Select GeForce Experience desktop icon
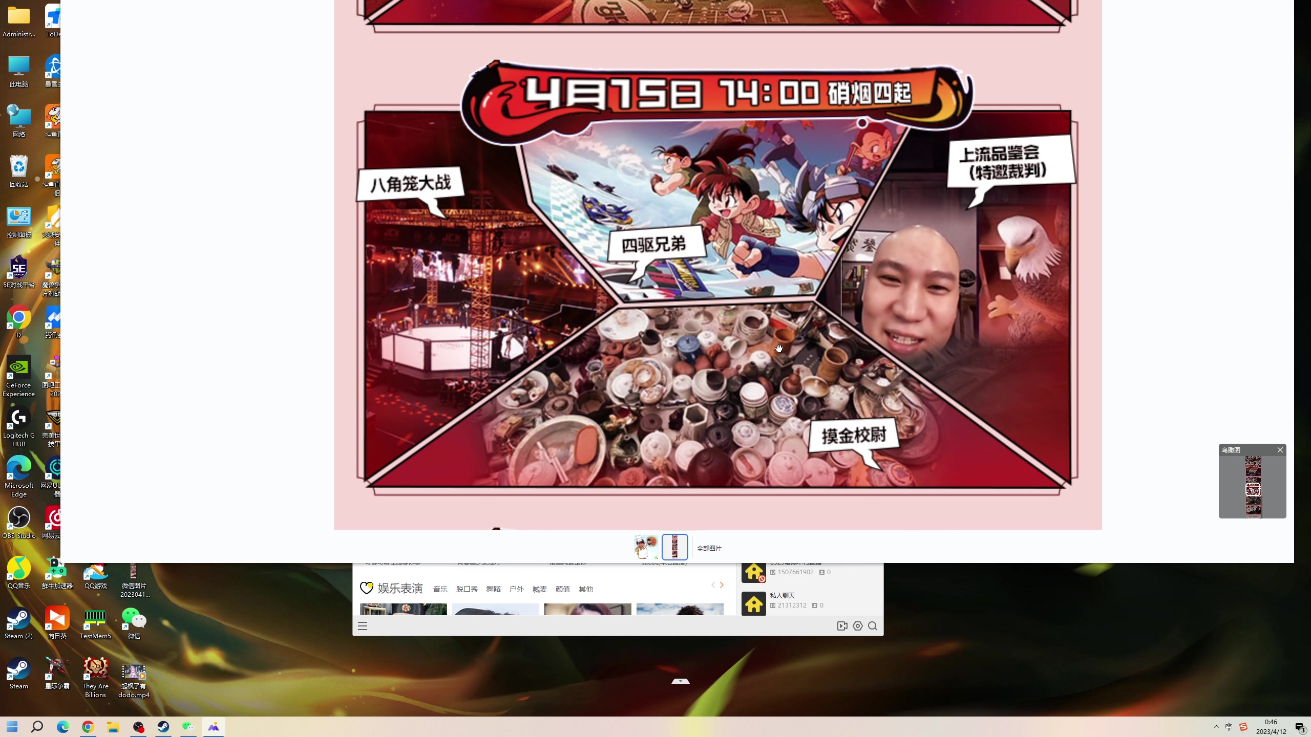Image resolution: width=1311 pixels, height=737 pixels. pos(19,376)
